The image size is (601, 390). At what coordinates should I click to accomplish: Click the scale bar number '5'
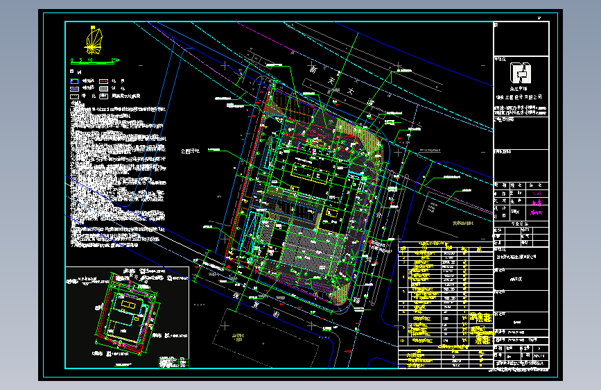coord(80,60)
